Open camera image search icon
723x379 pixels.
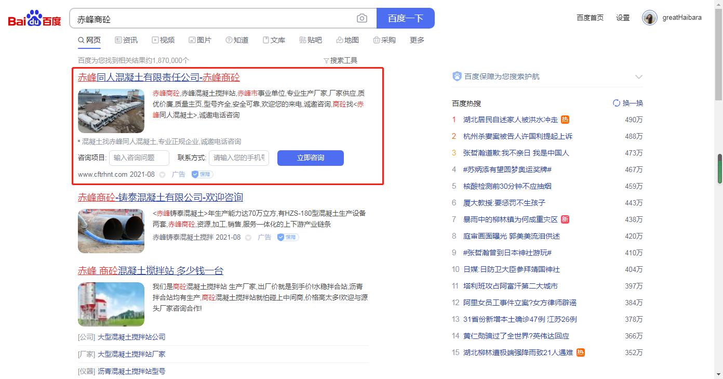[x=362, y=19]
